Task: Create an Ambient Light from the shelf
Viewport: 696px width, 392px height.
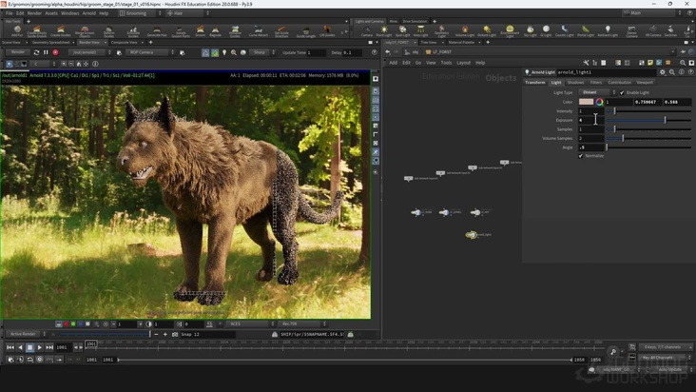Action: tap(608, 31)
